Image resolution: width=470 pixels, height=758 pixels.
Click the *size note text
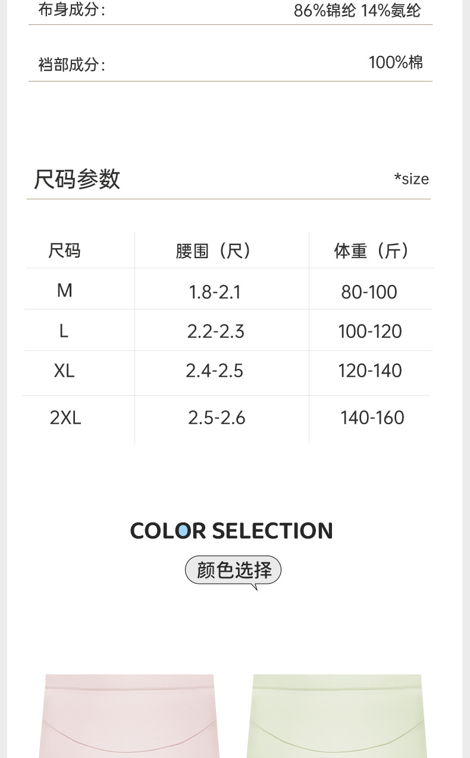pos(411,179)
